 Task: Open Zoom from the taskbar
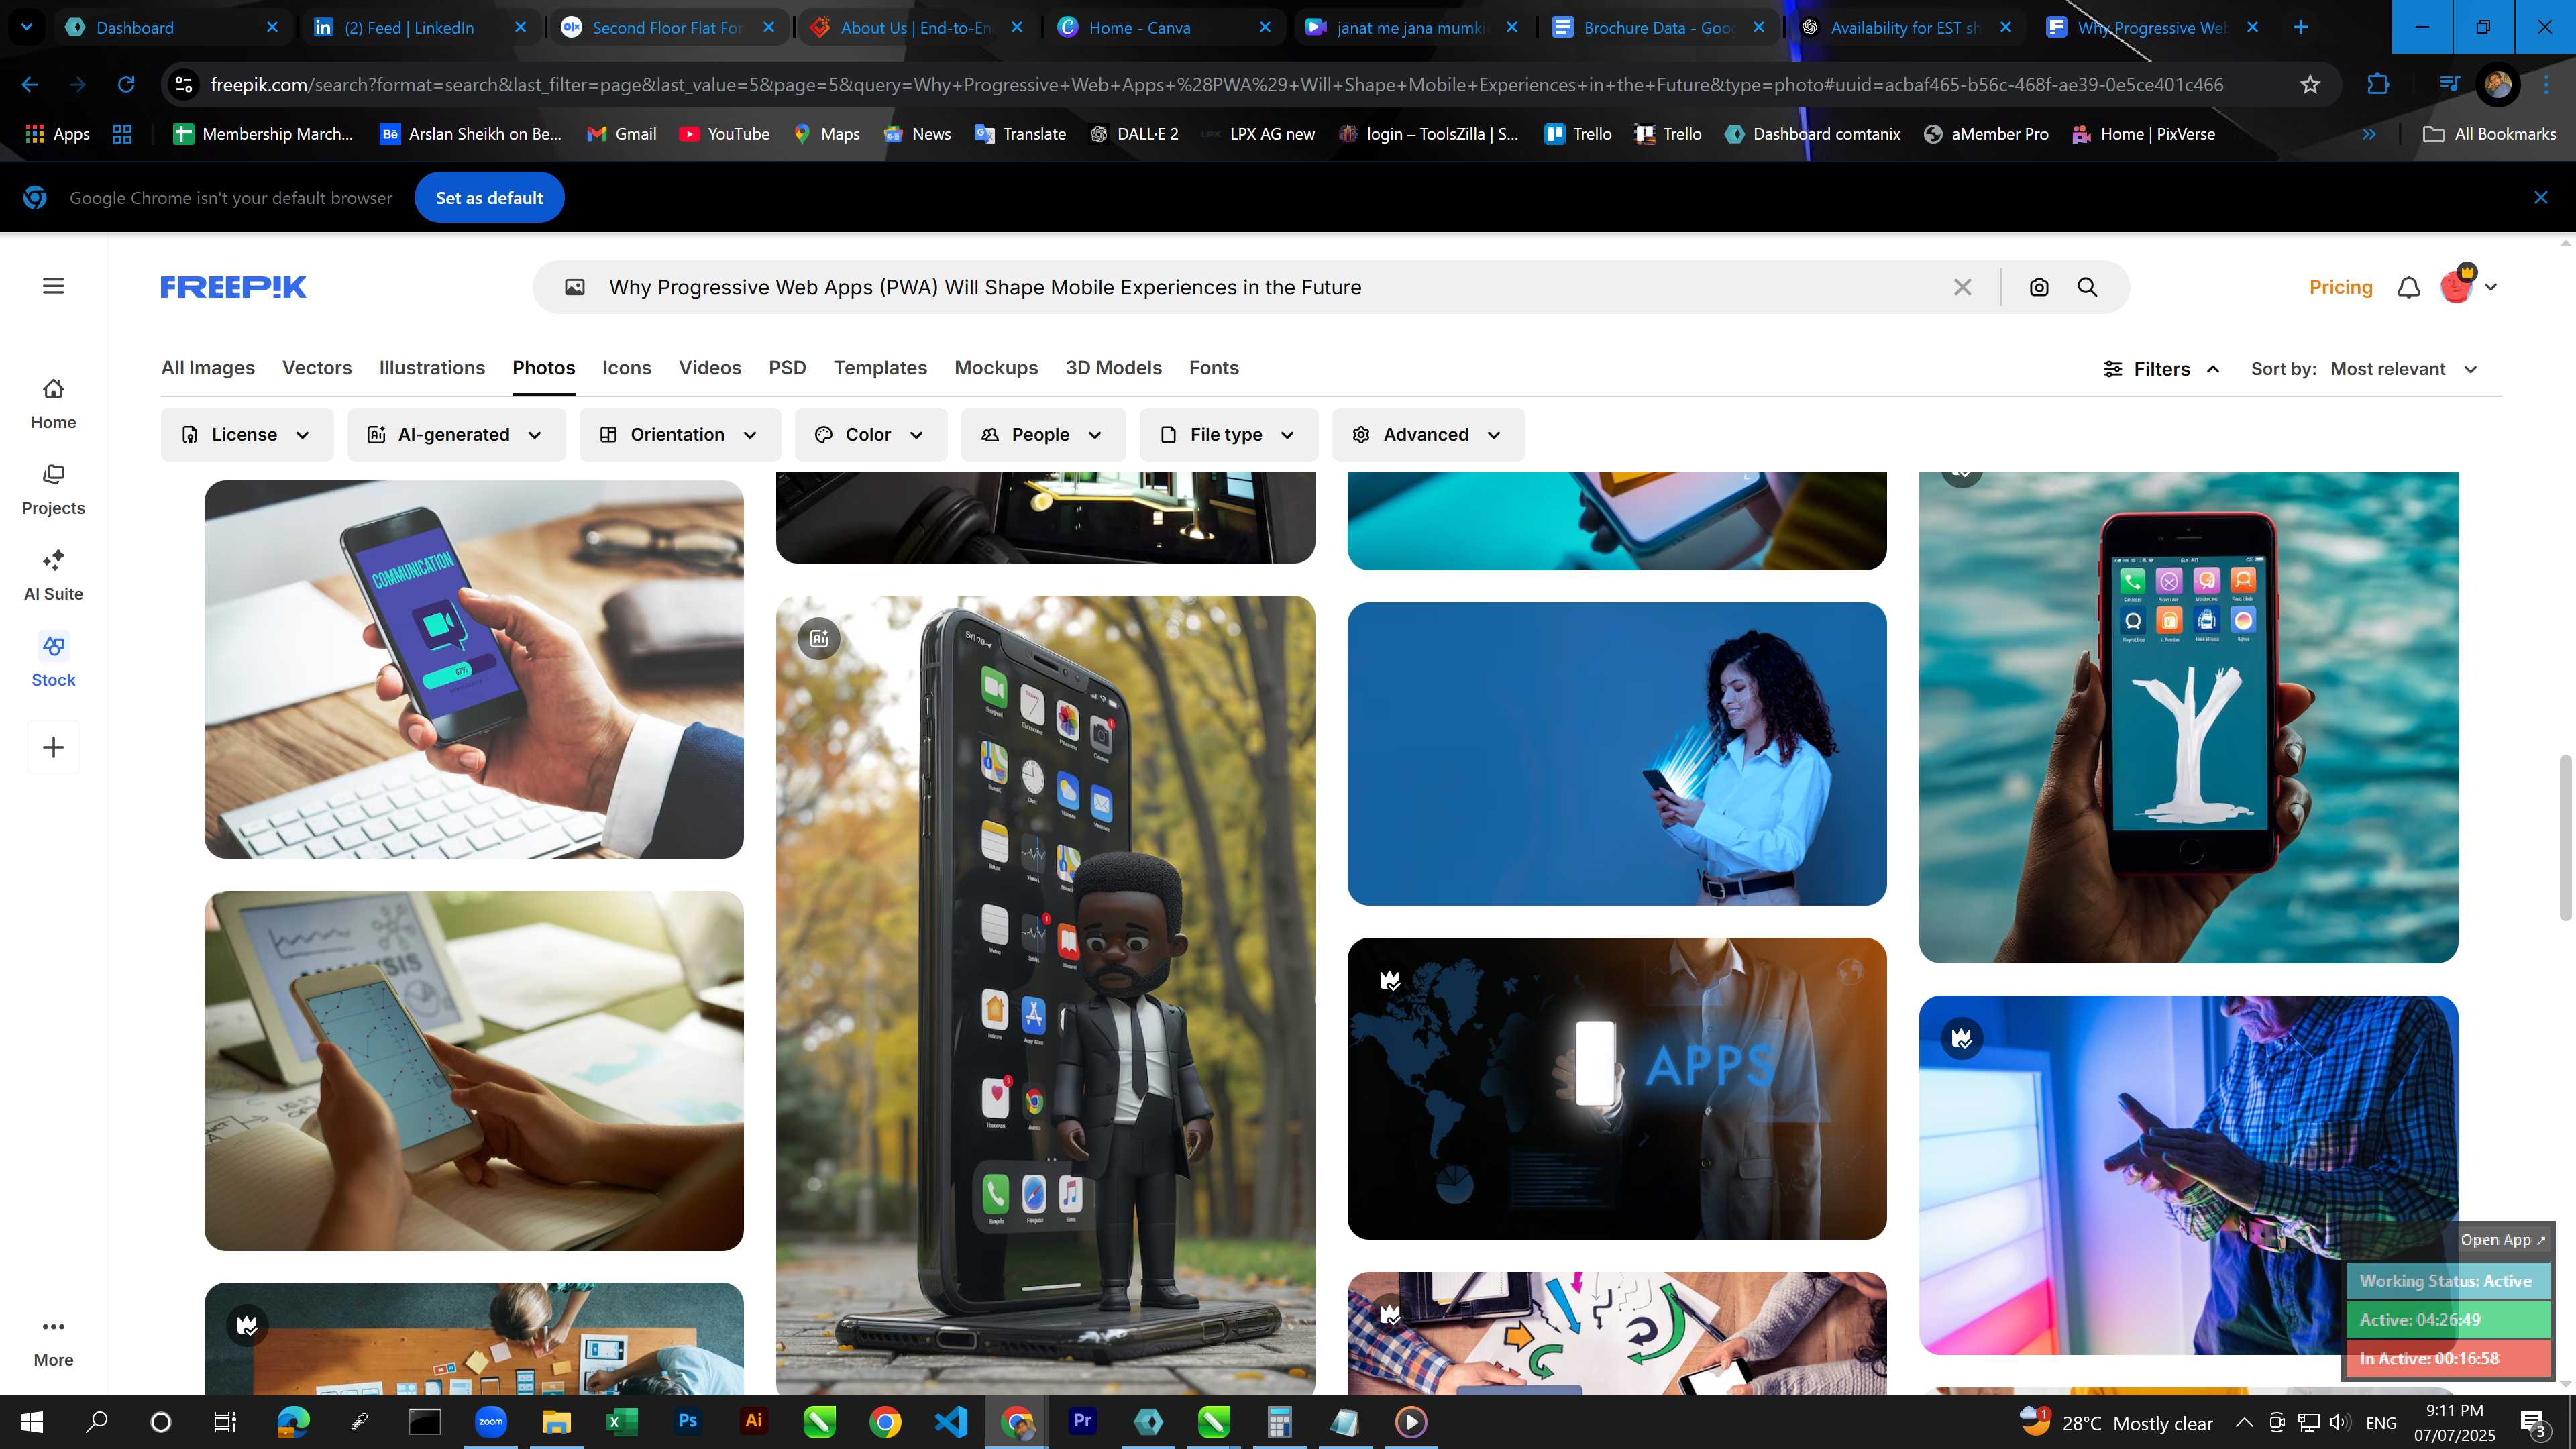[x=490, y=1421]
